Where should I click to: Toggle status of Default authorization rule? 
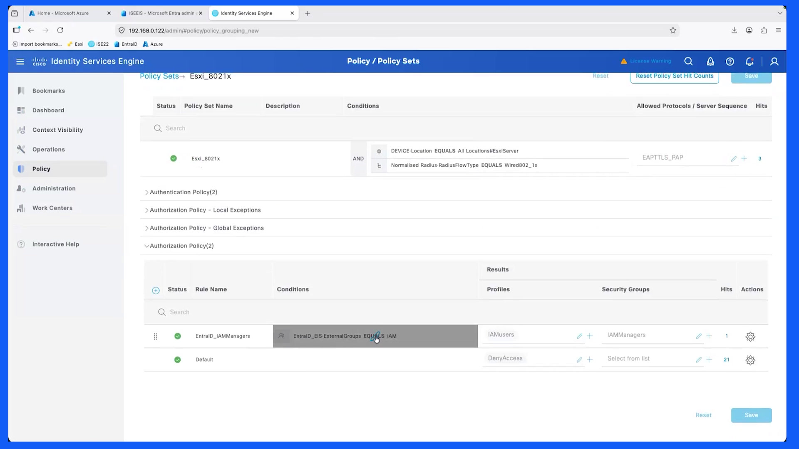pyautogui.click(x=178, y=360)
